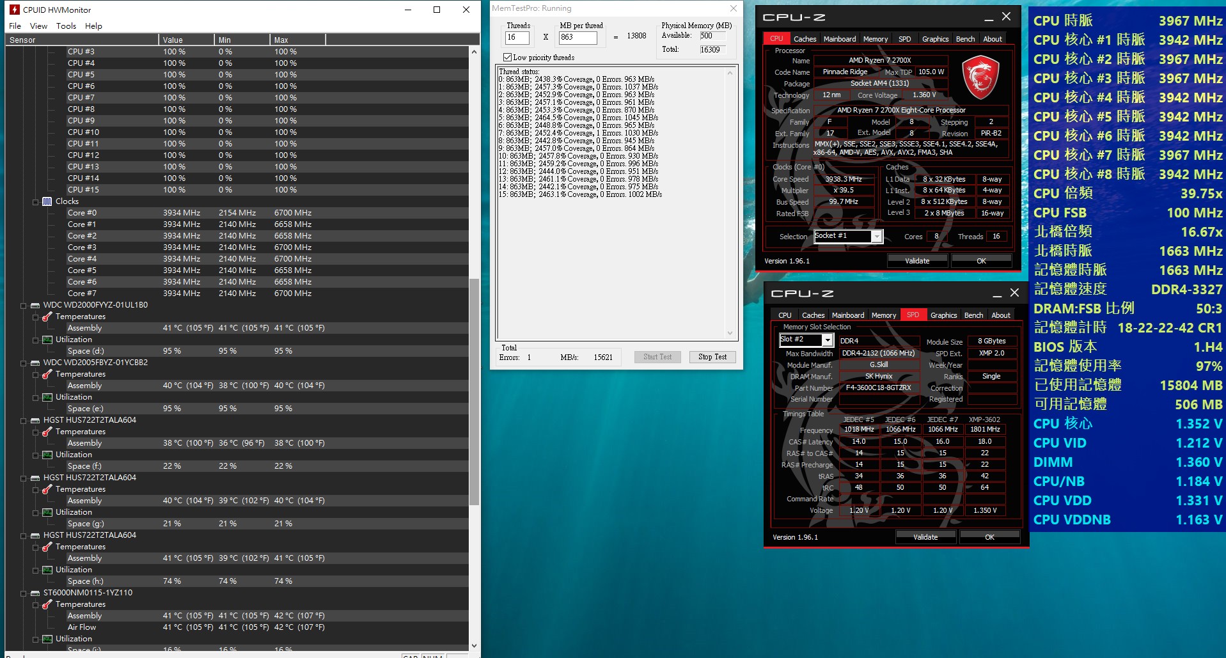This screenshot has height=658, width=1226.
Task: Click the WDC WD2000FYYZ-01UL1B0 drive icon
Action: click(x=35, y=305)
